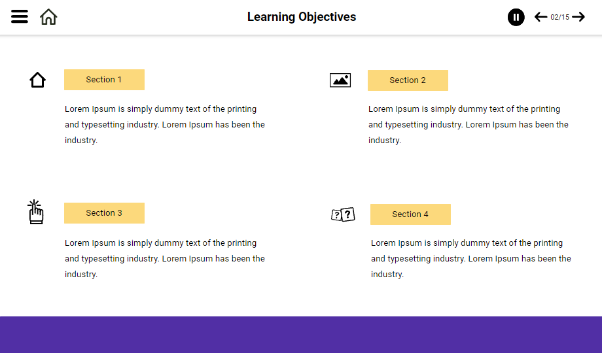Open the Section 4 label

pyautogui.click(x=410, y=214)
